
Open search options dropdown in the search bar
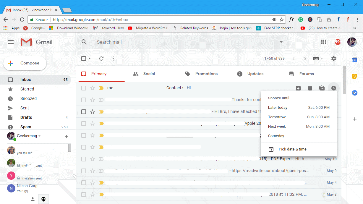(281, 42)
